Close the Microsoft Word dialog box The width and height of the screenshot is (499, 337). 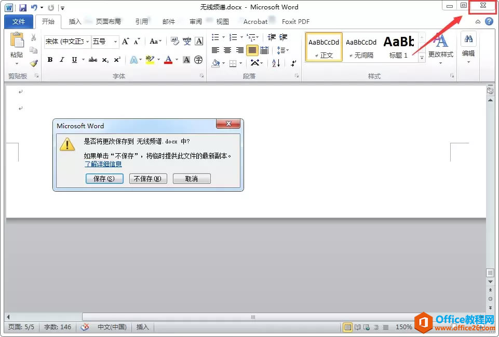228,124
